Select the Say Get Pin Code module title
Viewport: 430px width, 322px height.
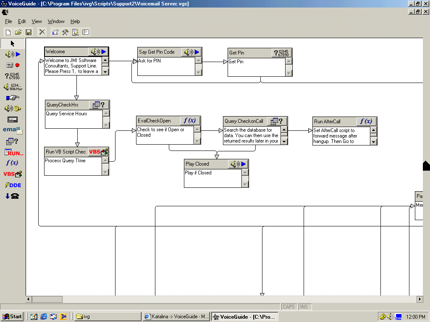click(157, 52)
